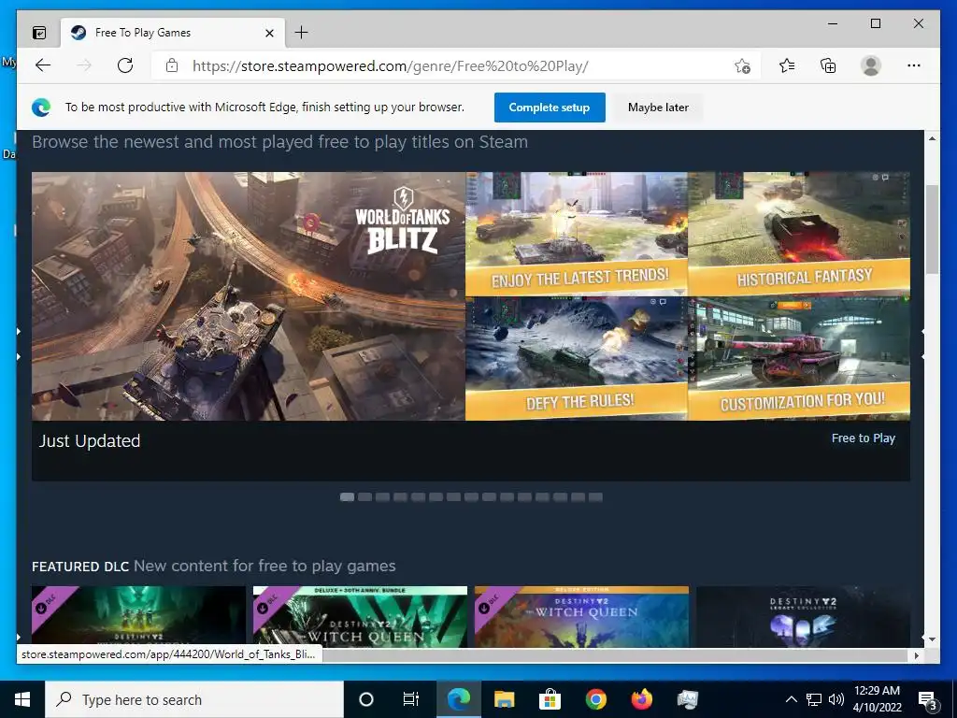The width and height of the screenshot is (957, 718).
Task: Launch Google Chrome from the taskbar
Action: (x=595, y=699)
